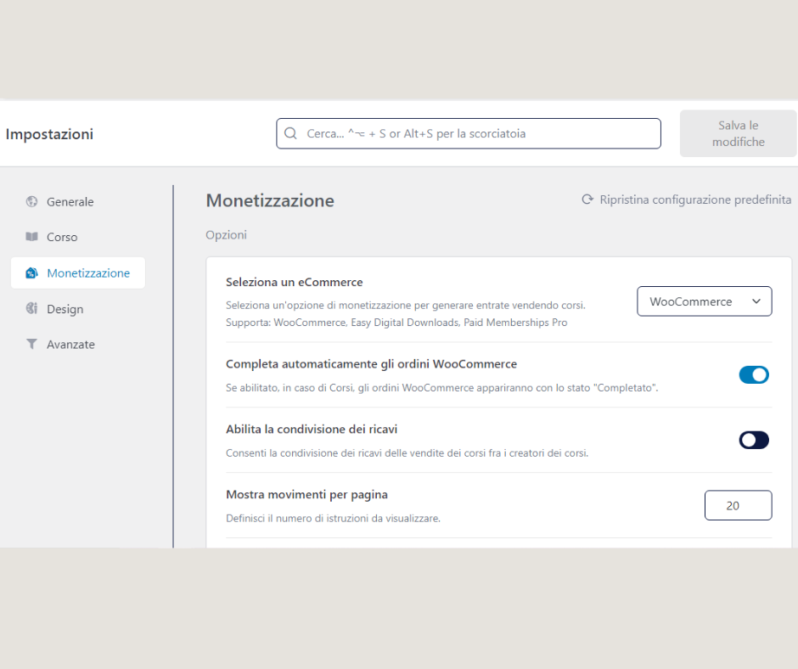The height and width of the screenshot is (669, 798).
Task: Go to the Design settings tab
Action: (65, 309)
